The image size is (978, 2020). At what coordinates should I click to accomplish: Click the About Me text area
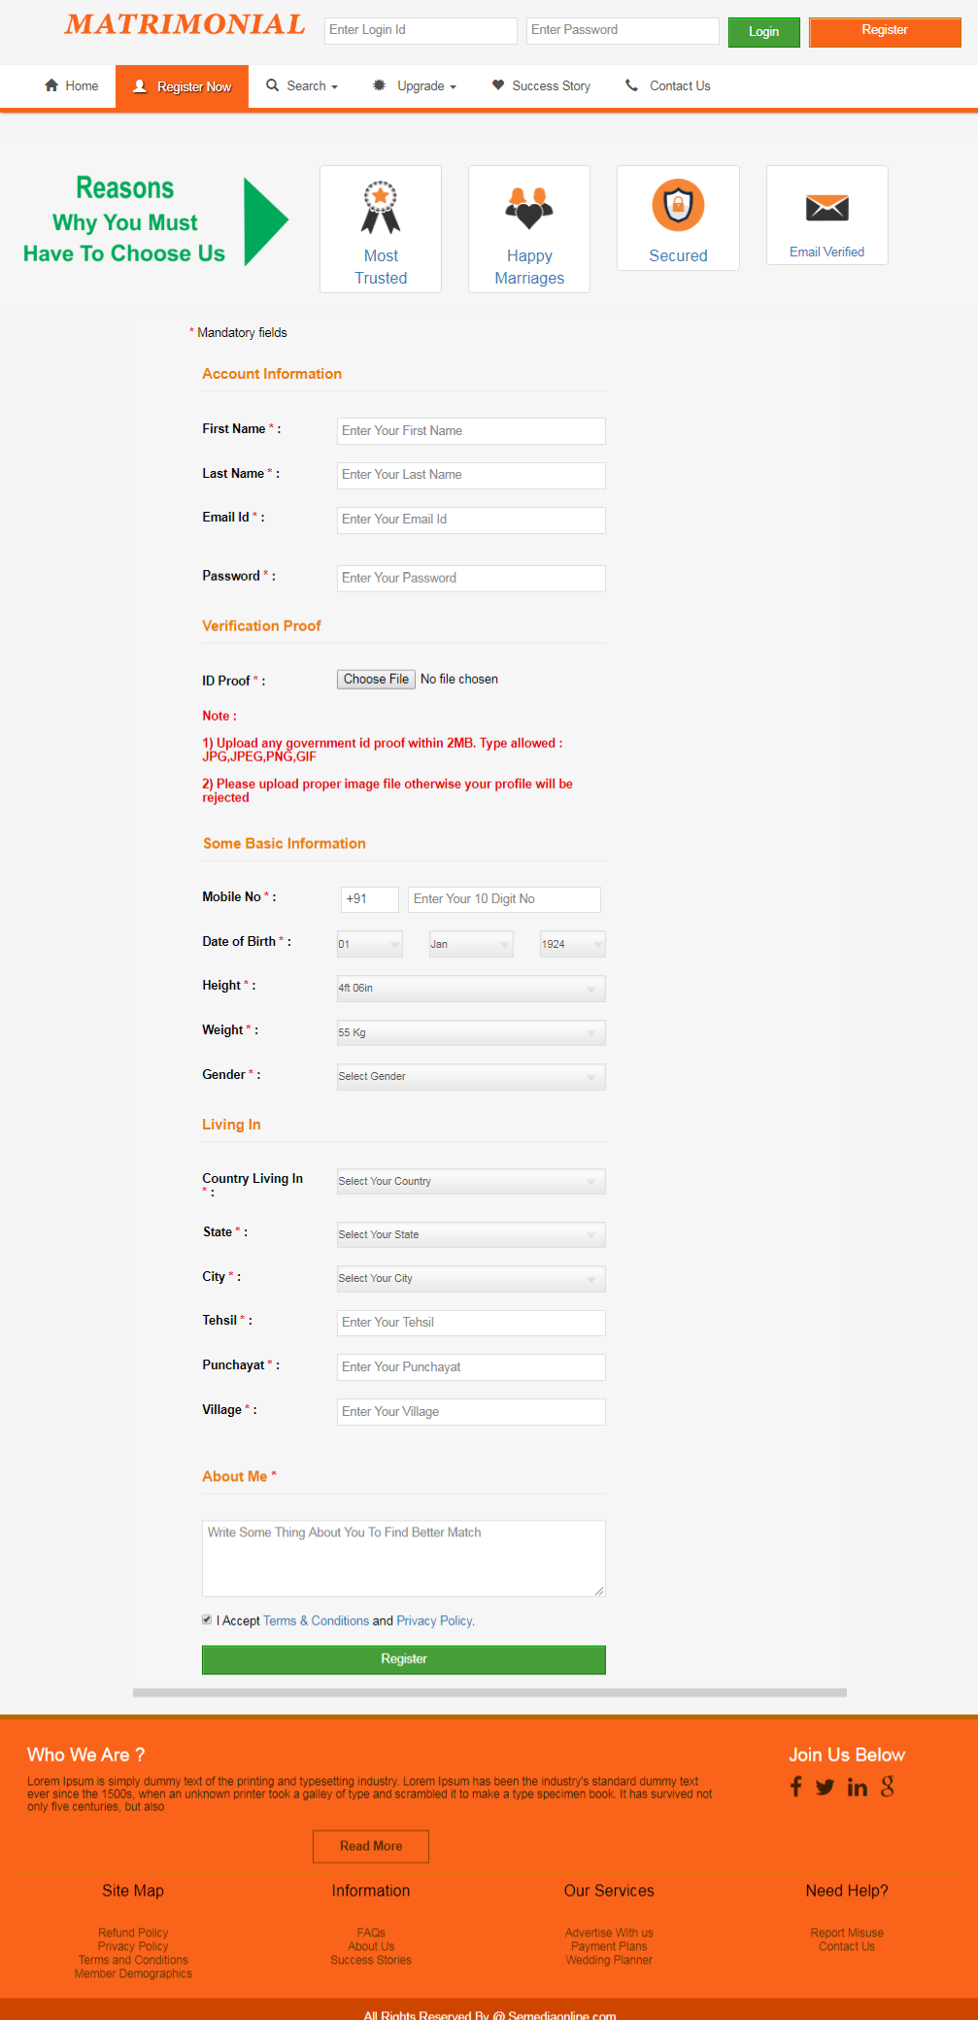[404, 1559]
